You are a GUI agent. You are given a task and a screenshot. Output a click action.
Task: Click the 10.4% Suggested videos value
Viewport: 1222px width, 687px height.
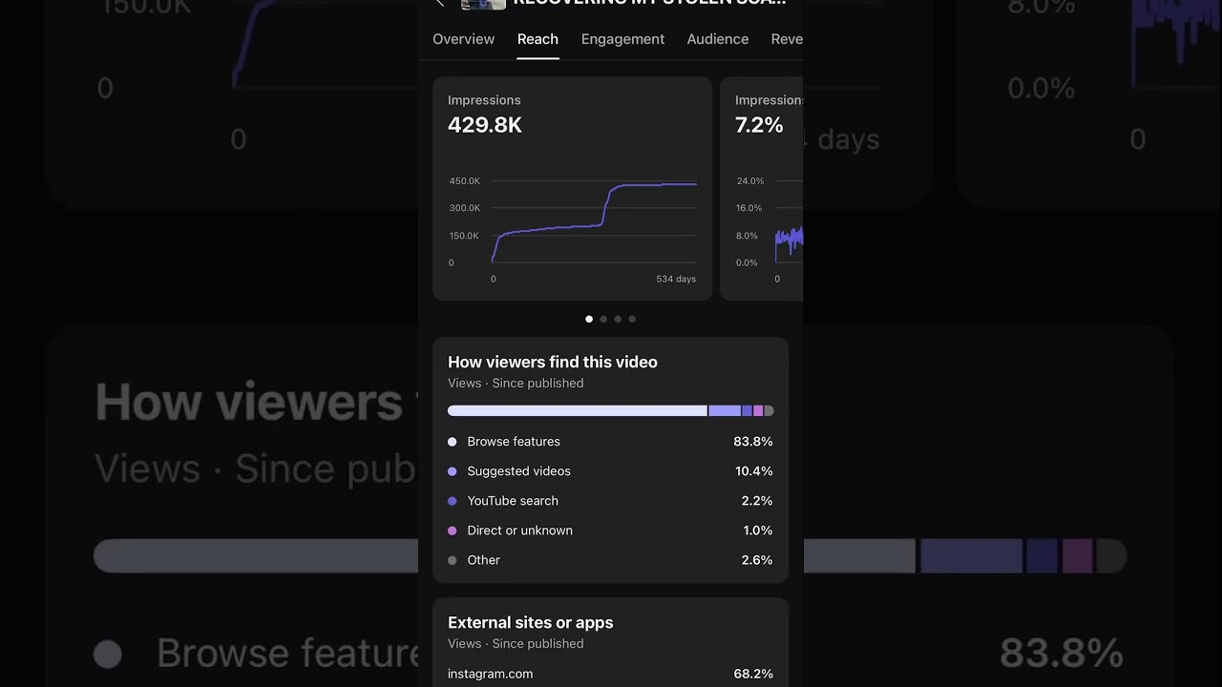754,471
